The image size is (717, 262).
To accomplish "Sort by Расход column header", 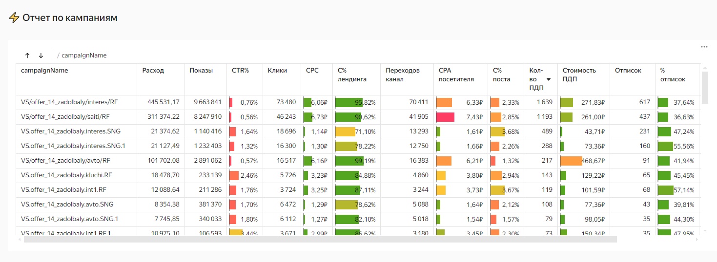I will (x=161, y=79).
